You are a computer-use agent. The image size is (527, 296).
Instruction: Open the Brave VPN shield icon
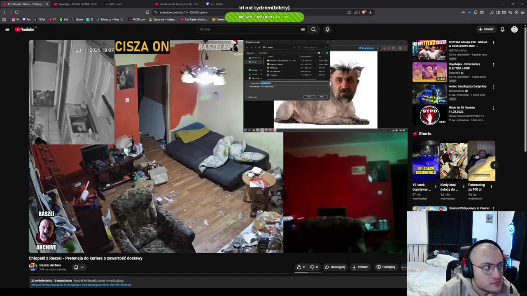coord(516,12)
